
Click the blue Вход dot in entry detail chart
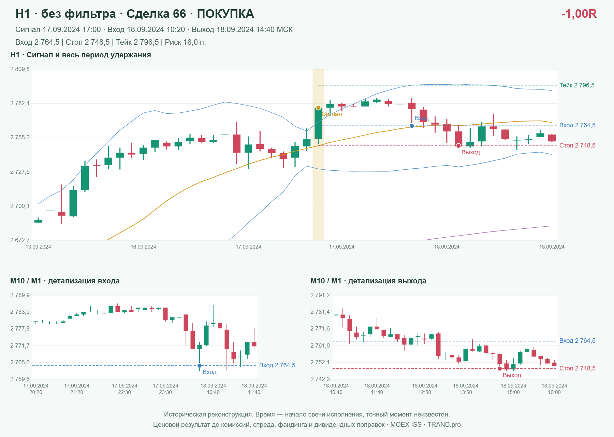[x=200, y=366]
